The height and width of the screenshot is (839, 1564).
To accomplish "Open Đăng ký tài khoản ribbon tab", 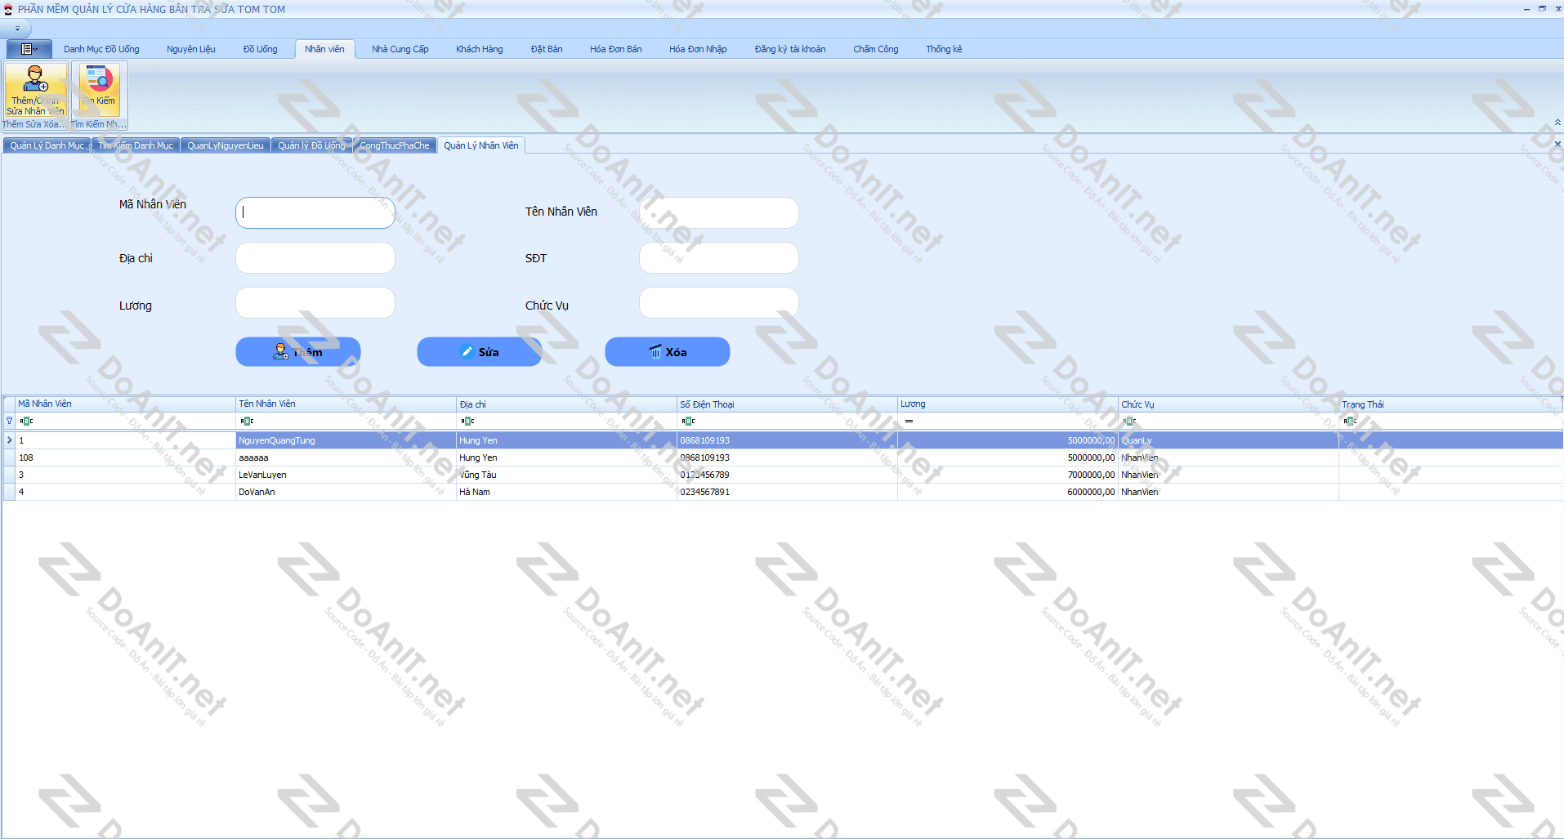I will 790,49.
